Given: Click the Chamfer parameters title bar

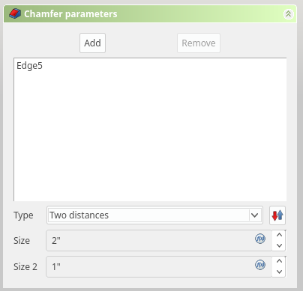Looking at the screenshot, I should [x=150, y=13].
